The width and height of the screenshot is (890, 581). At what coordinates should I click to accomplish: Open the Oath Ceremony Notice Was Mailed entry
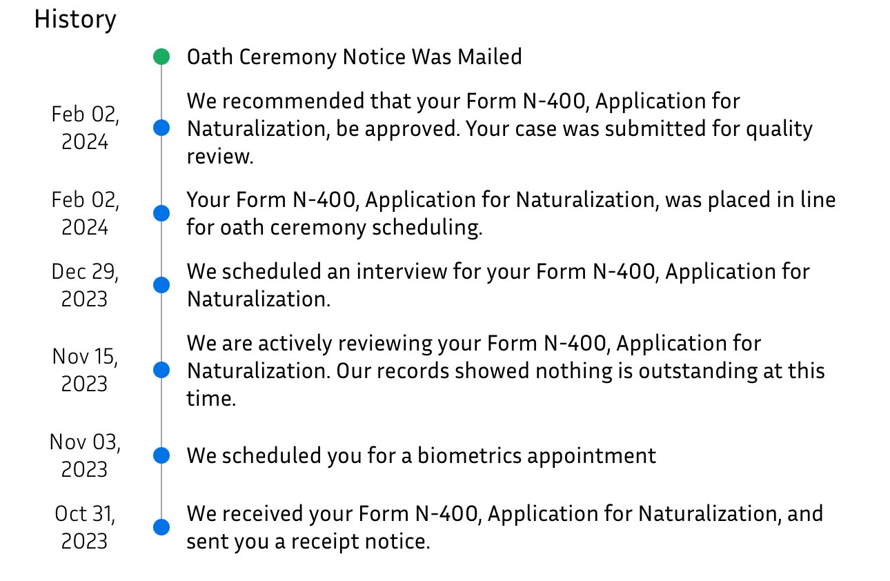coord(354,57)
